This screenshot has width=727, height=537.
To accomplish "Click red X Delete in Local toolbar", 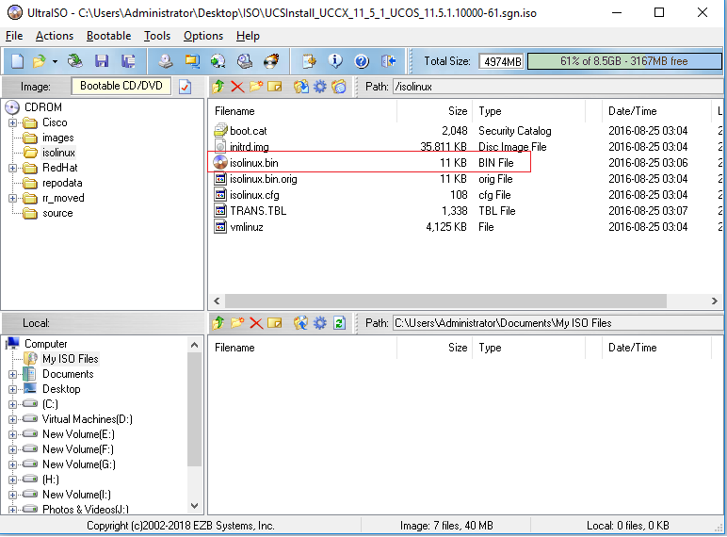I will pyautogui.click(x=256, y=323).
